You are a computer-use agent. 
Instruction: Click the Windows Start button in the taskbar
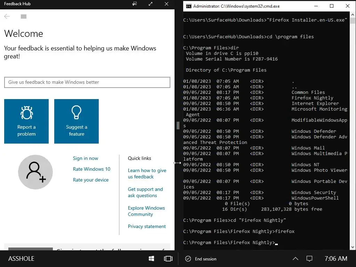[152, 259]
